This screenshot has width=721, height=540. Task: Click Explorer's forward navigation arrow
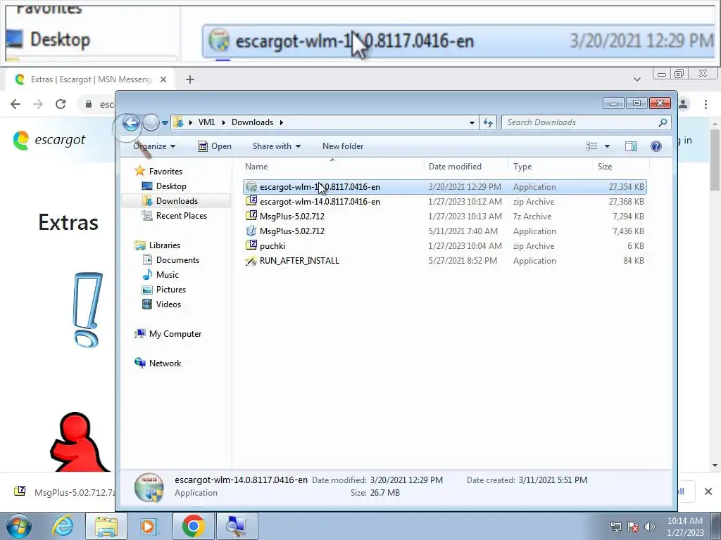click(151, 122)
